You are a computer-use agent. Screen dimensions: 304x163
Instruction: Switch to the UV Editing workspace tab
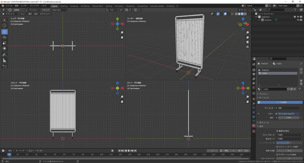[85, 6]
